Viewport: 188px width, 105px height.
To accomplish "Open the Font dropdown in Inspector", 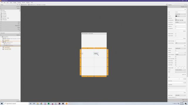I will (180, 14).
